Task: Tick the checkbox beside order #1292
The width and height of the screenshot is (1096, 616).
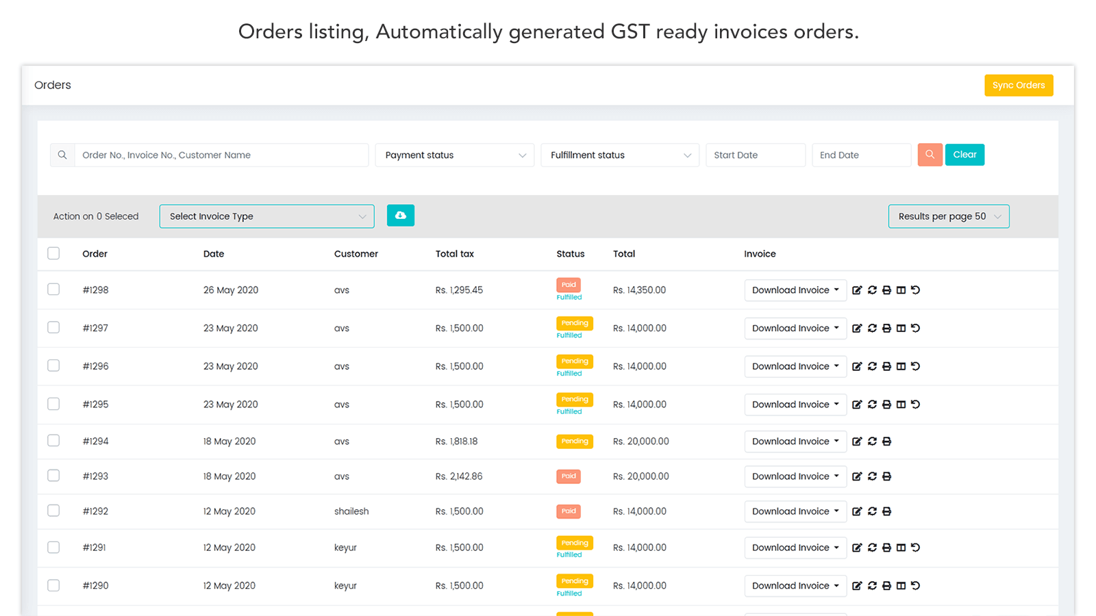Action: click(53, 511)
